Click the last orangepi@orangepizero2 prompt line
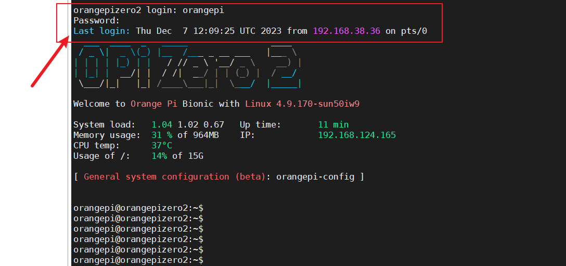The height and width of the screenshot is (266, 566). click(138, 260)
